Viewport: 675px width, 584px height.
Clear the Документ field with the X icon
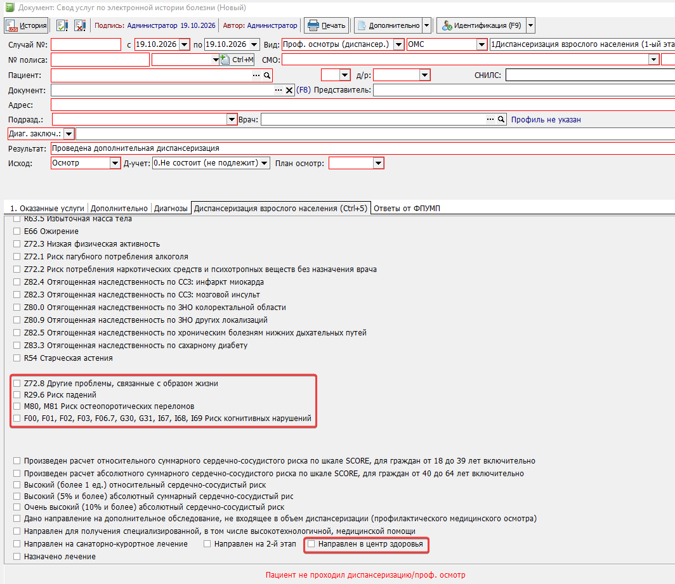coord(289,91)
